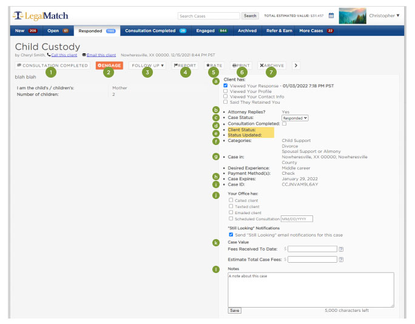Image resolution: width=415 pixels, height=324 pixels.
Task: Click the right arrow next-case button
Action: click(x=295, y=65)
